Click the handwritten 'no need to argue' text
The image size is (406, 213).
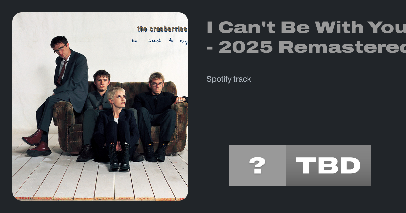click(x=160, y=41)
